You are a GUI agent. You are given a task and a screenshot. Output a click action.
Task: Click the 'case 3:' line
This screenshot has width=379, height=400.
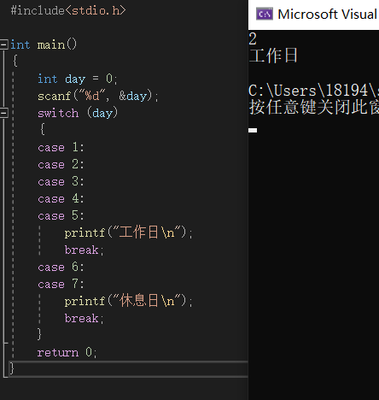[x=61, y=182]
